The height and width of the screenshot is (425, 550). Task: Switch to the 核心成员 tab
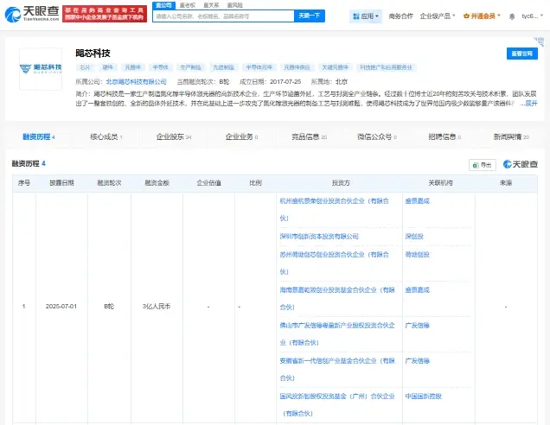pyautogui.click(x=106, y=136)
